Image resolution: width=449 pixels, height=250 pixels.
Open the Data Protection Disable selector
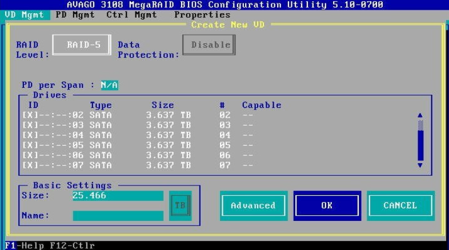click(x=209, y=45)
